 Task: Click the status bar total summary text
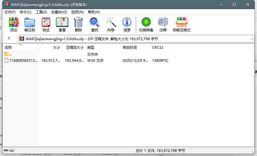click(160, 150)
